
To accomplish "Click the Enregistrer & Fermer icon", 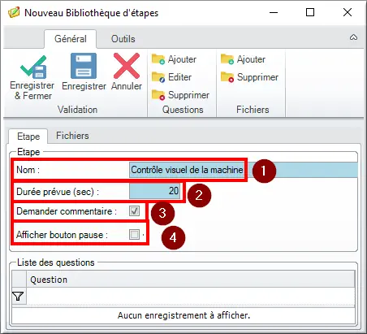I will tap(33, 67).
